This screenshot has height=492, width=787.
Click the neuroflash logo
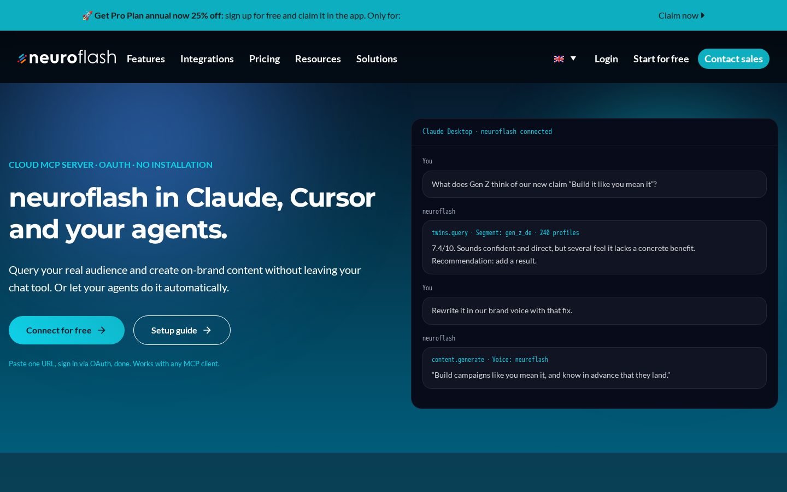[x=67, y=57]
